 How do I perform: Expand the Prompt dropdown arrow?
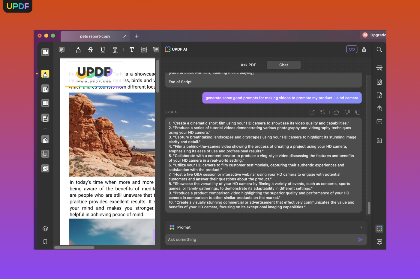(361, 228)
